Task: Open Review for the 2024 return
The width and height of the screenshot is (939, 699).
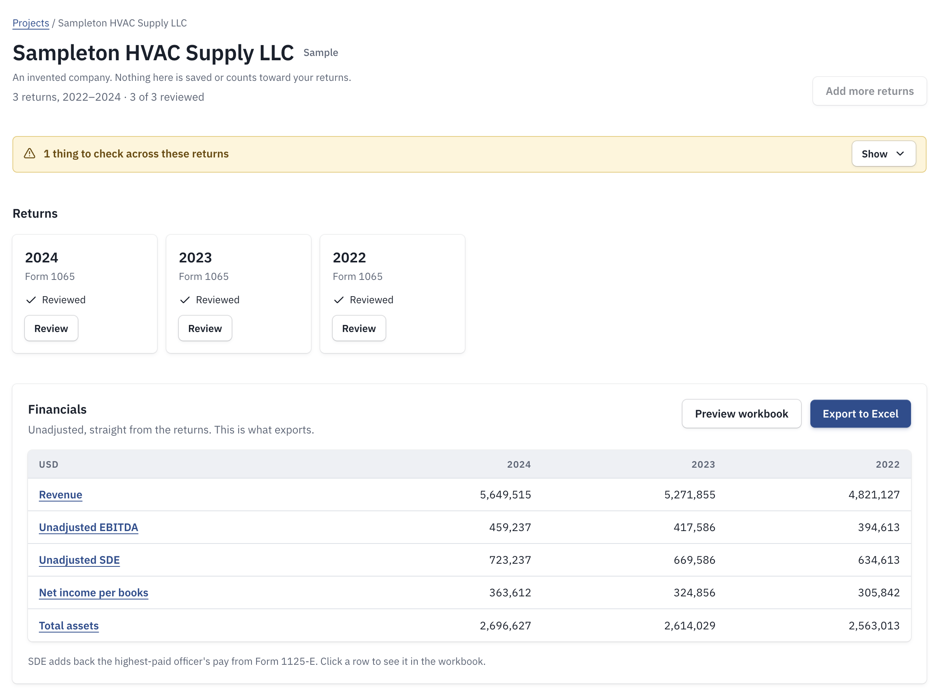Action: tap(51, 329)
